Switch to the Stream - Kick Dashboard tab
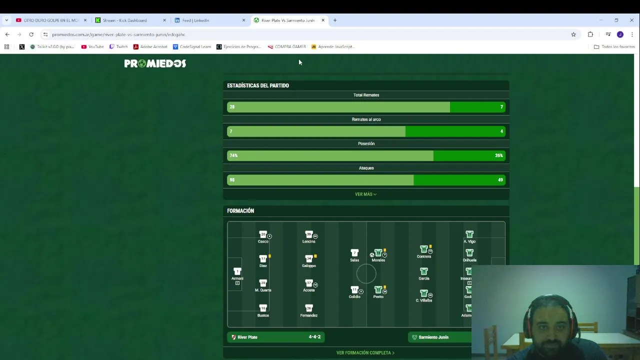Screen dimensions: 640x360 [x=131, y=20]
